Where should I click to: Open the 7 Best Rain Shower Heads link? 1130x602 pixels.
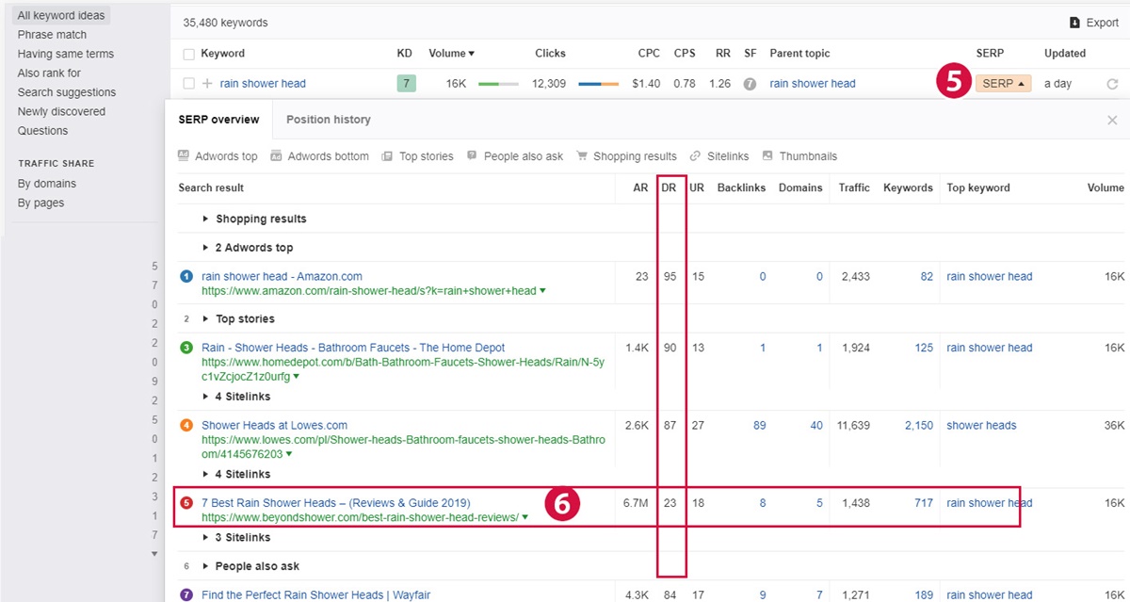(335, 503)
